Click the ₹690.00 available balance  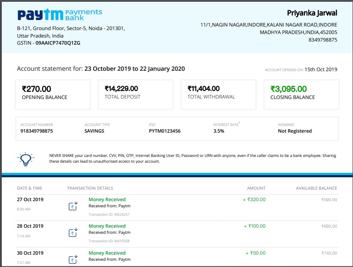click(x=329, y=226)
